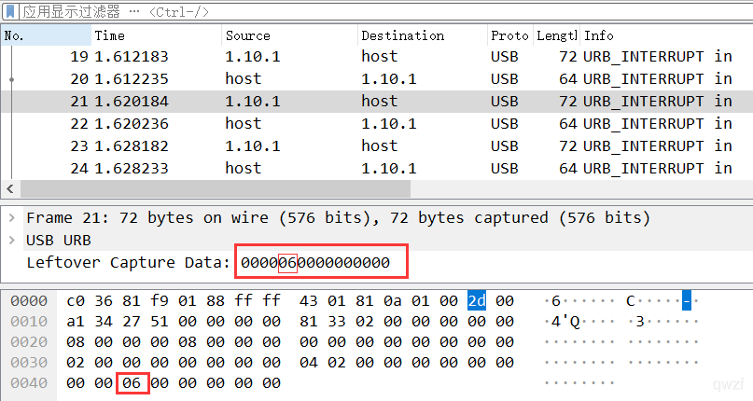The image size is (753, 401).
Task: Select packet number 24 in the list
Action: click(377, 169)
